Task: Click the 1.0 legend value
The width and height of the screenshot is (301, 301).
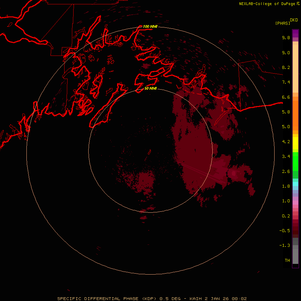Action: [286, 201]
